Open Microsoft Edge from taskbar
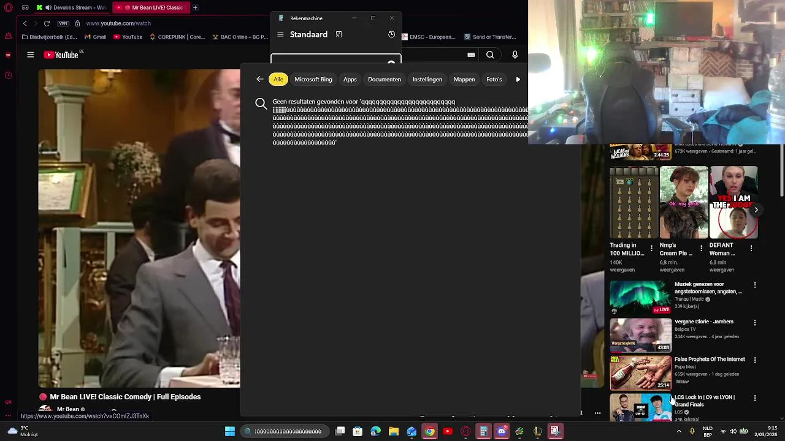The image size is (785, 441). click(376, 431)
